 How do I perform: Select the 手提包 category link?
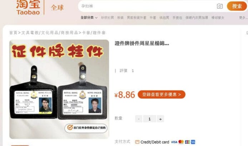pos(177,18)
